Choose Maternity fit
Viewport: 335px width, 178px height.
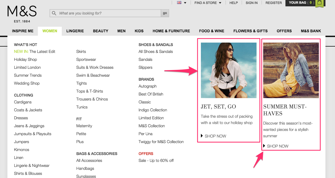(x=84, y=126)
